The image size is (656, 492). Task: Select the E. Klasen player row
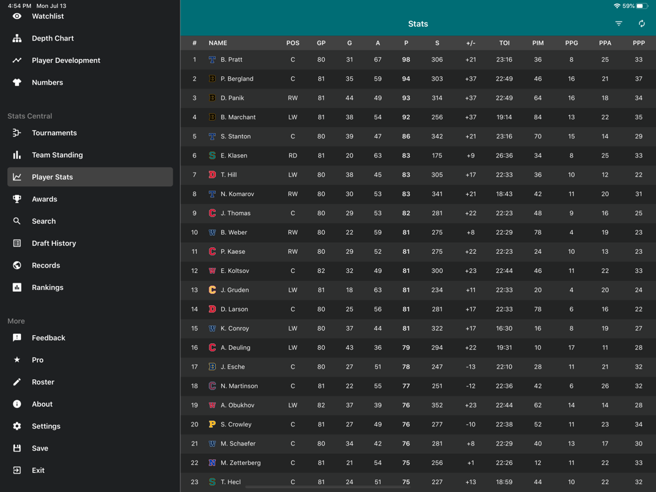point(418,155)
